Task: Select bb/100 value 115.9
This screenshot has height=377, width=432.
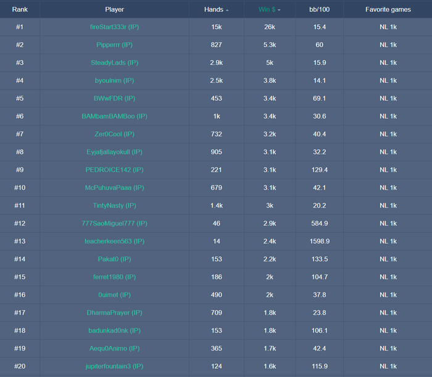Action: click(x=319, y=366)
